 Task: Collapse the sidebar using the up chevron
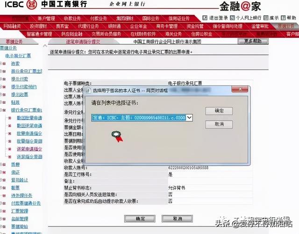pyautogui.click(x=45, y=46)
